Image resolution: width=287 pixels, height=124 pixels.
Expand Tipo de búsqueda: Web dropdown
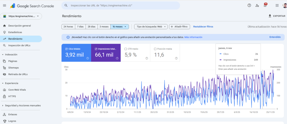151,27
